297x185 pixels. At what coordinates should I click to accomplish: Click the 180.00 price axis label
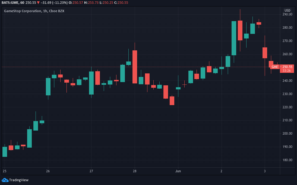pos(287,160)
